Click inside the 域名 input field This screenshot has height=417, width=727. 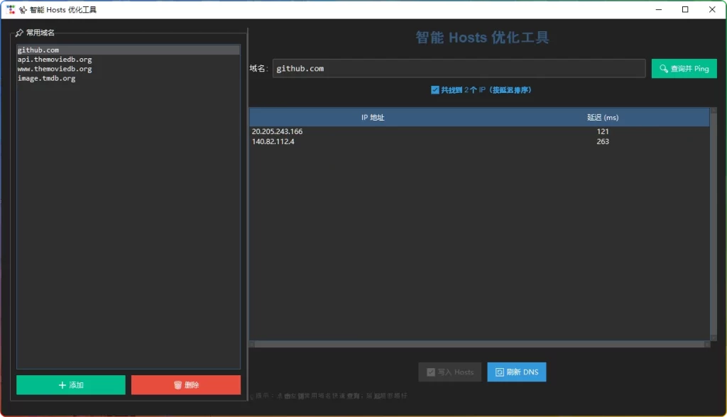coord(458,68)
